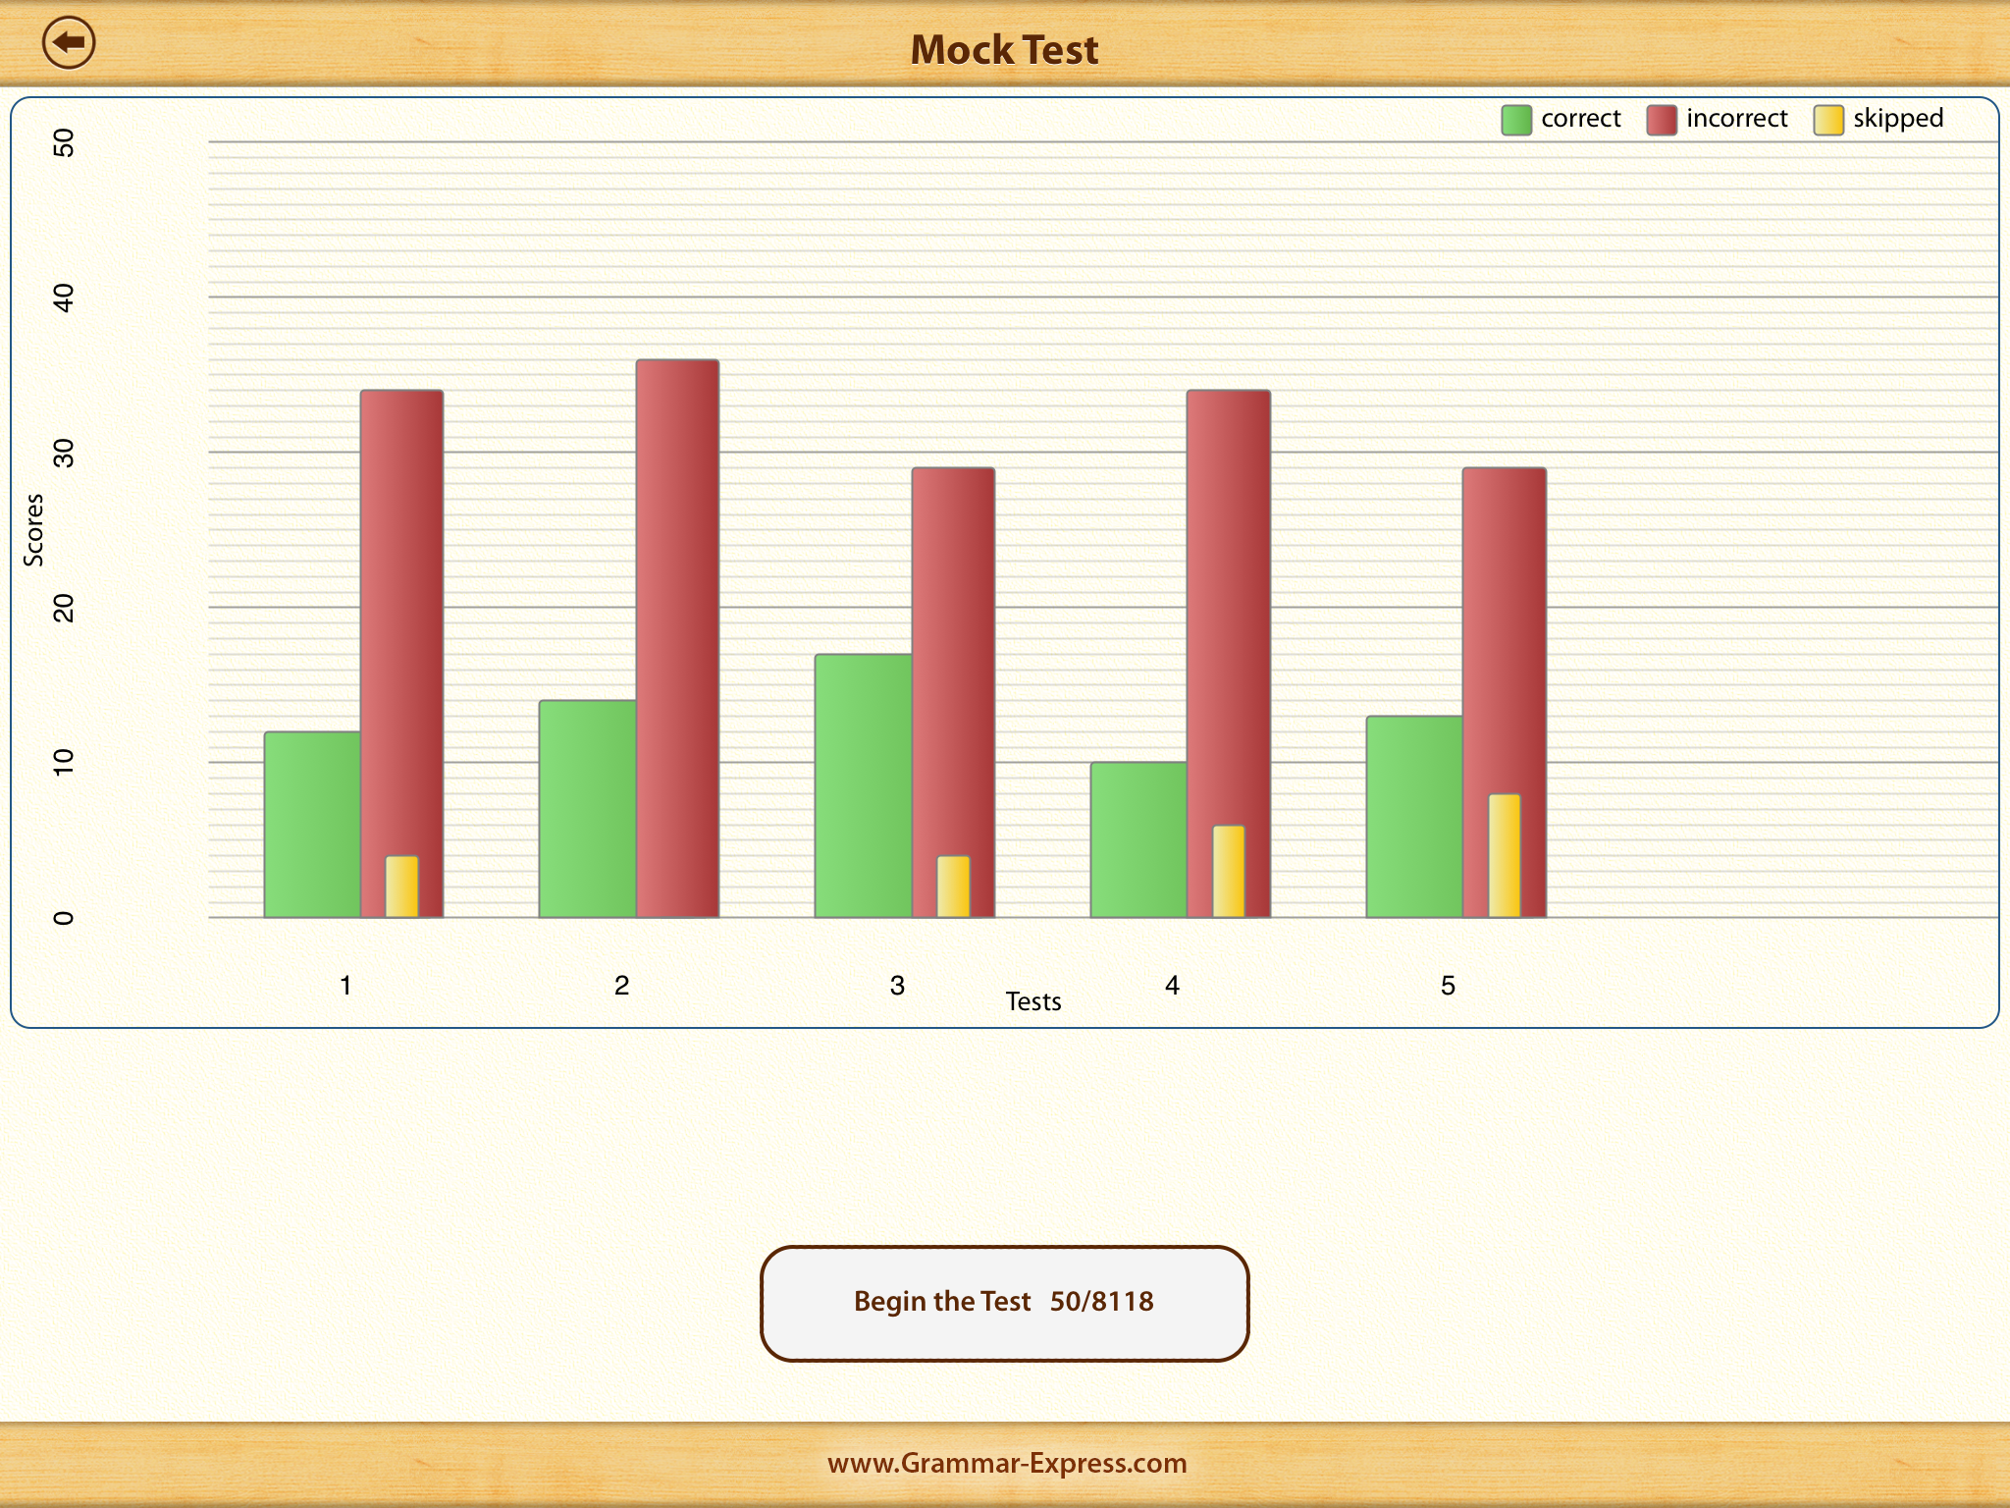
Task: Tap the back arrow icon
Action: coord(69,43)
